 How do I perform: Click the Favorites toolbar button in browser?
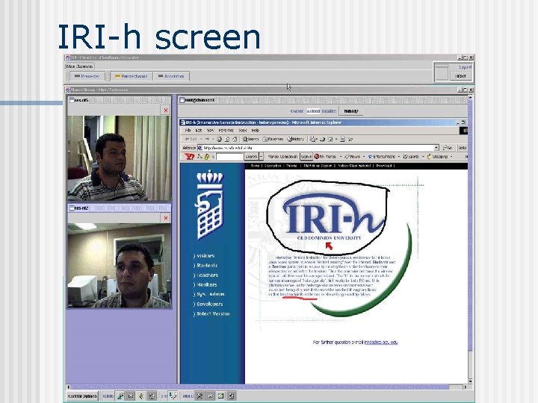click(x=273, y=139)
